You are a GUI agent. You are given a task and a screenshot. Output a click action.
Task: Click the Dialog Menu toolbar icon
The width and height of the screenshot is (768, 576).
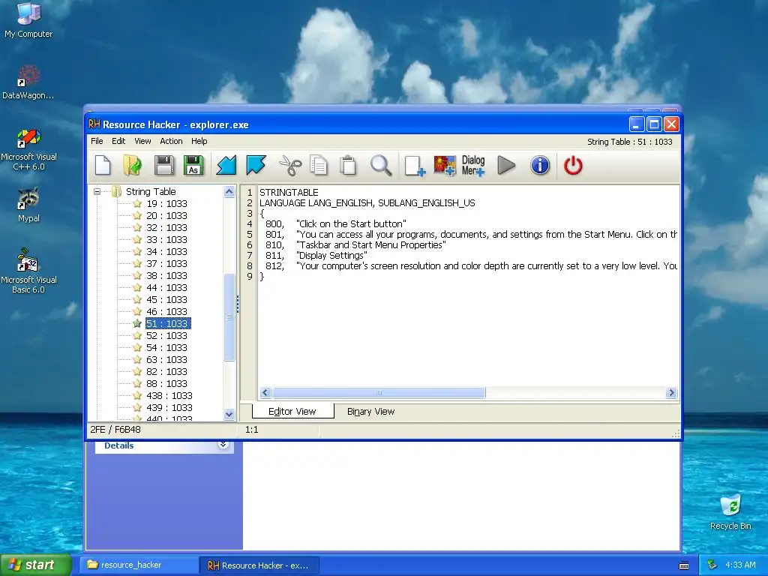coord(473,165)
